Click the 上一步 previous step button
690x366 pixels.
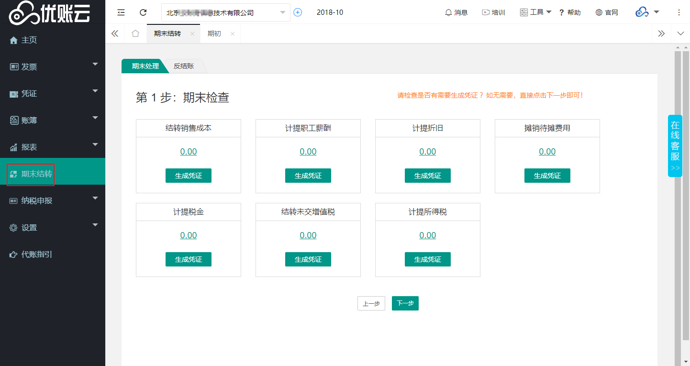click(371, 303)
